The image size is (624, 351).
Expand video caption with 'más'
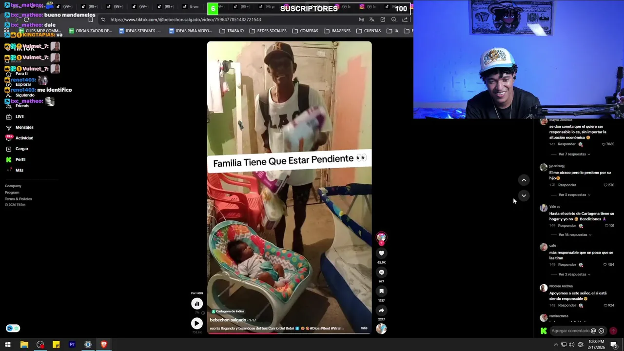click(364, 328)
